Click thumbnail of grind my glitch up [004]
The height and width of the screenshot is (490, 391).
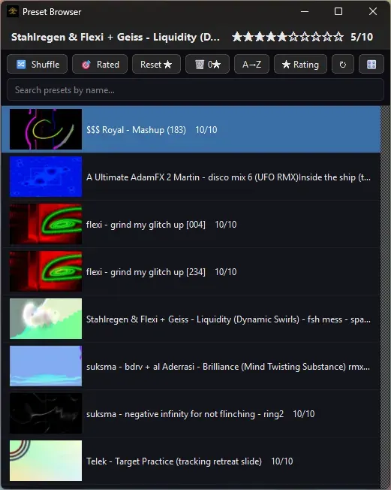[46, 225]
